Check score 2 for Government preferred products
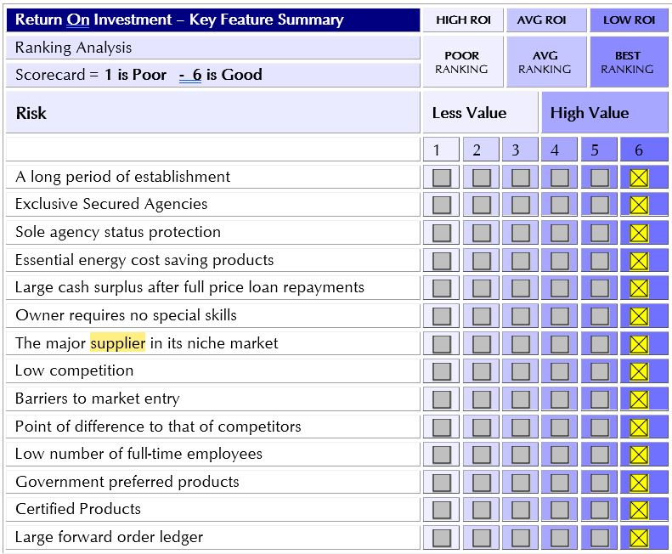 tap(482, 483)
